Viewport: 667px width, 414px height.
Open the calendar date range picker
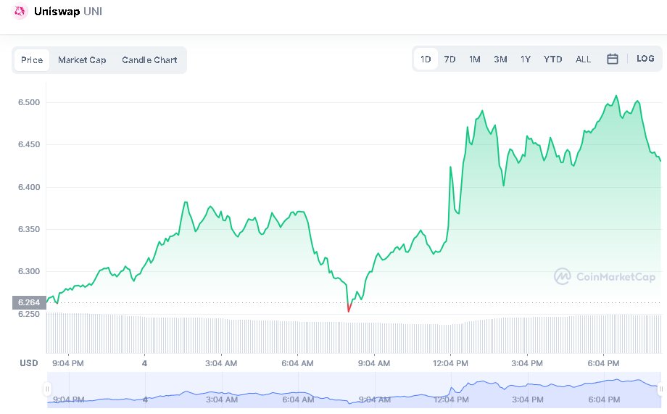coord(612,59)
